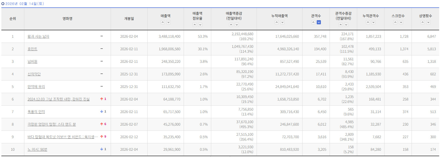Select cumulative audience 1,857,223
This screenshot has height=157, width=440.
click(x=373, y=36)
